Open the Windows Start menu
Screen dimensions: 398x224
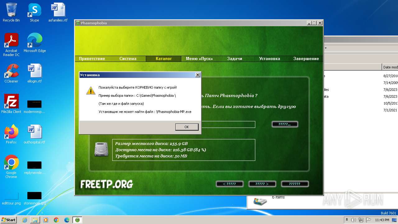coord(8,220)
